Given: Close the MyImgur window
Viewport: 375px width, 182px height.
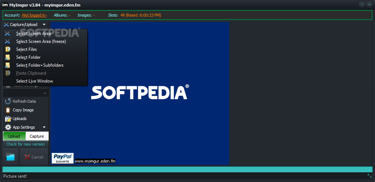Looking at the screenshot, I should tap(370, 5).
